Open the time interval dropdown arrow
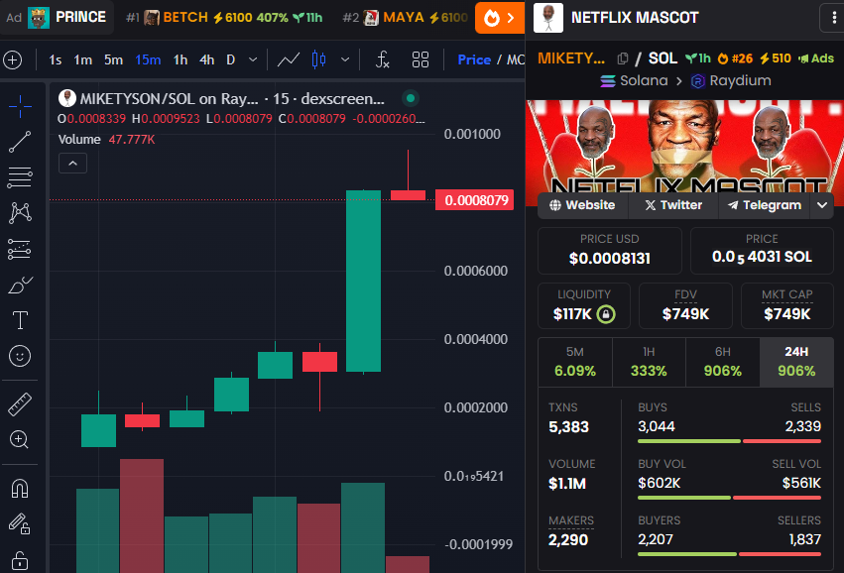 [x=253, y=59]
